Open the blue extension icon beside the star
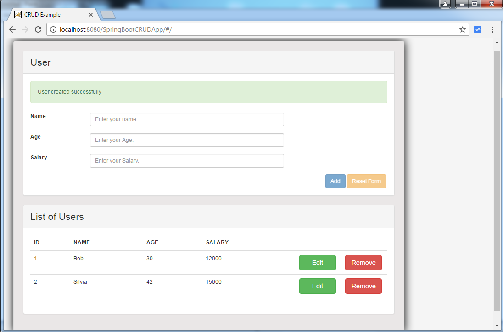Image resolution: width=503 pixels, height=332 pixels. (x=478, y=29)
